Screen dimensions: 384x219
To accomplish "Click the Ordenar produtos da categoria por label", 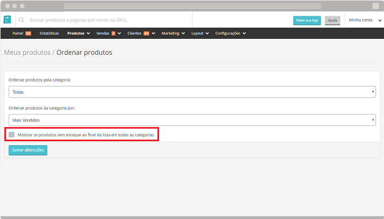I will click(42, 108).
